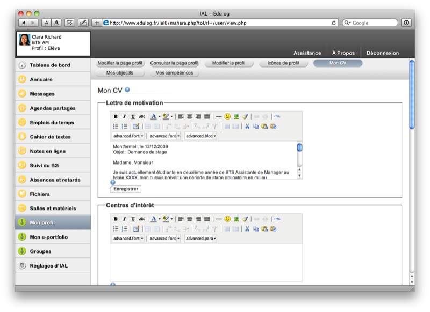Toggle bold in the Lettre de motivation editor
This screenshot has width=430, height=312.
[116, 116]
